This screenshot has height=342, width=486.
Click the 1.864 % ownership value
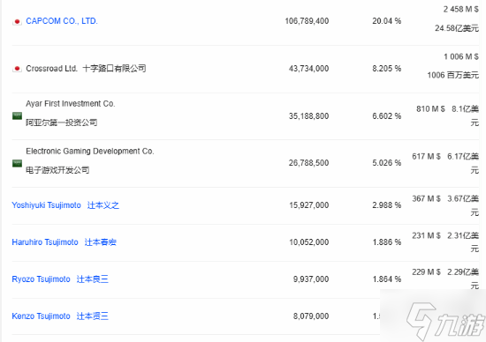(x=387, y=279)
